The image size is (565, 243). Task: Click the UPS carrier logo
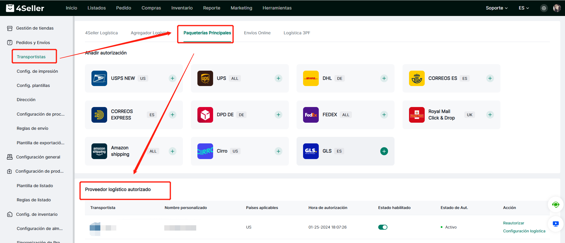(205, 78)
